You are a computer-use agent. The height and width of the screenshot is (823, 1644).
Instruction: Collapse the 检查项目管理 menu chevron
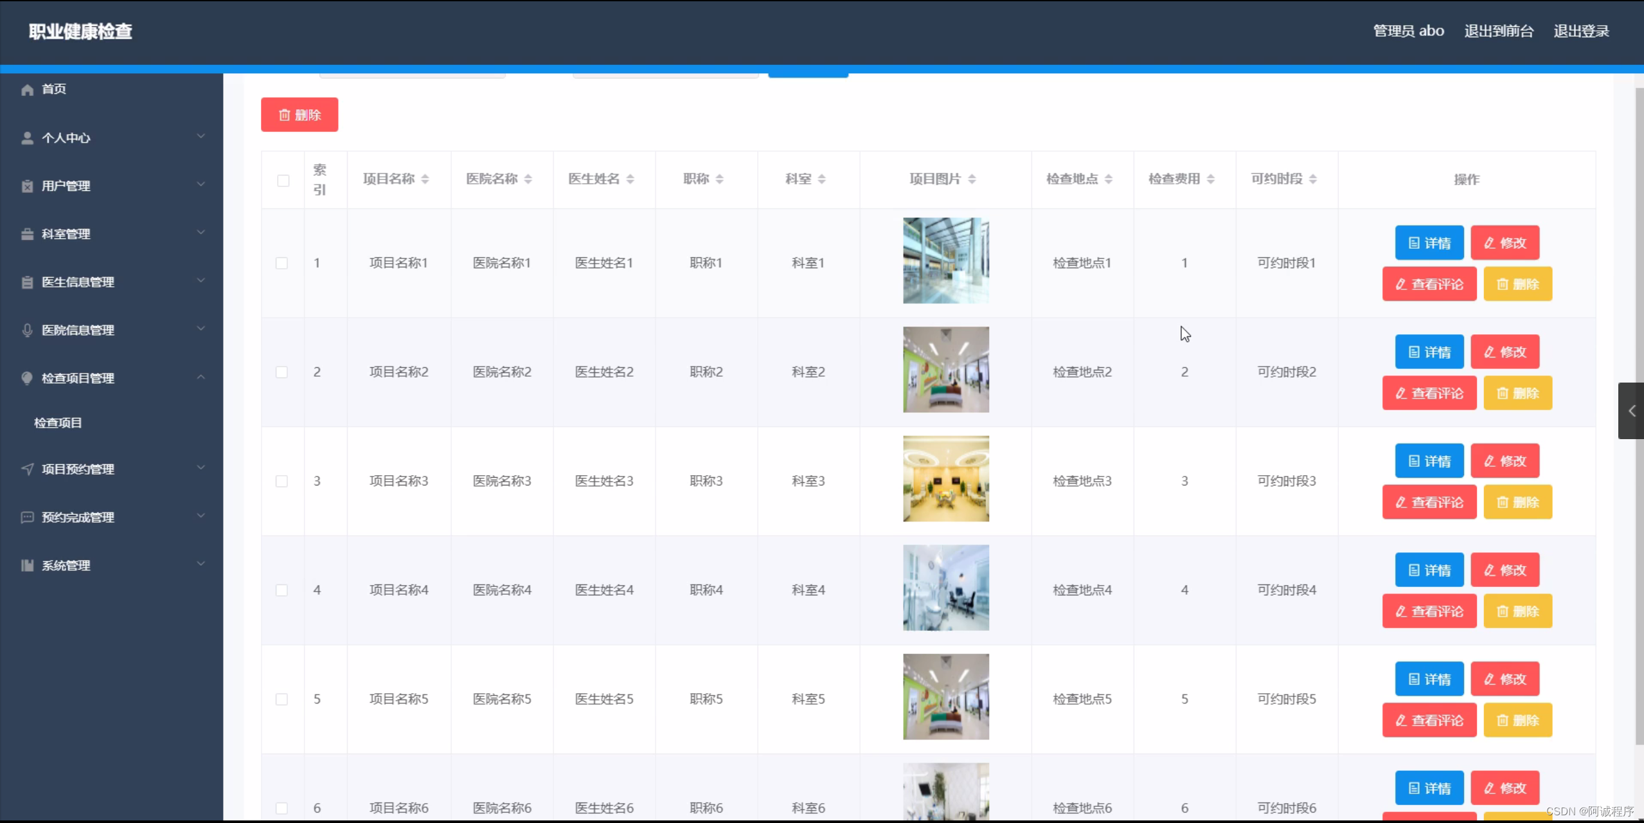[x=201, y=377]
